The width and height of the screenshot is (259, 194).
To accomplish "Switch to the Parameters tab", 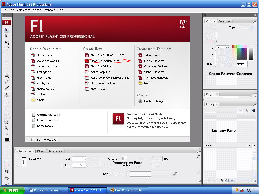I will [x=55, y=151].
